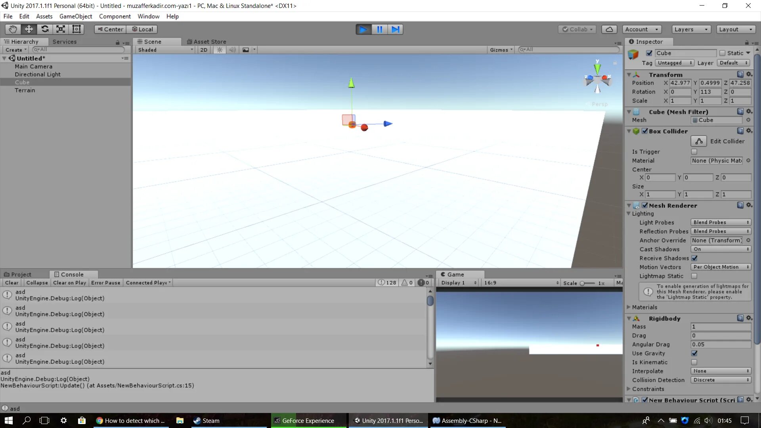Open the Component menu
This screenshot has width=761, height=428.
[x=115, y=16]
